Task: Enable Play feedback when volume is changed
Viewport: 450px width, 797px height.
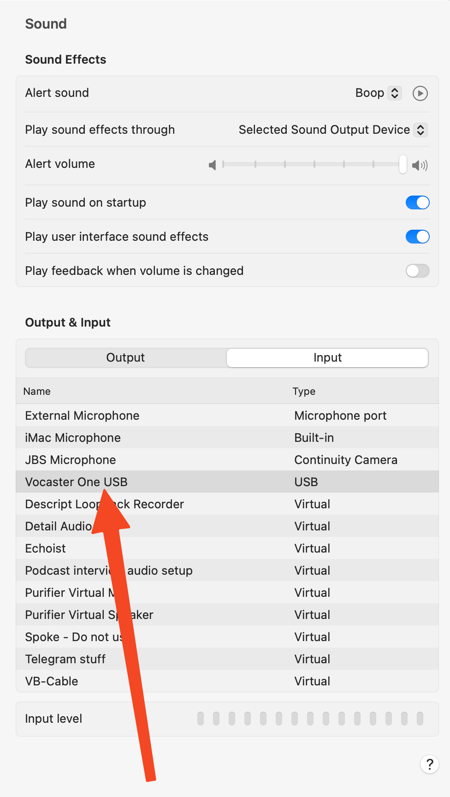Action: 417,271
